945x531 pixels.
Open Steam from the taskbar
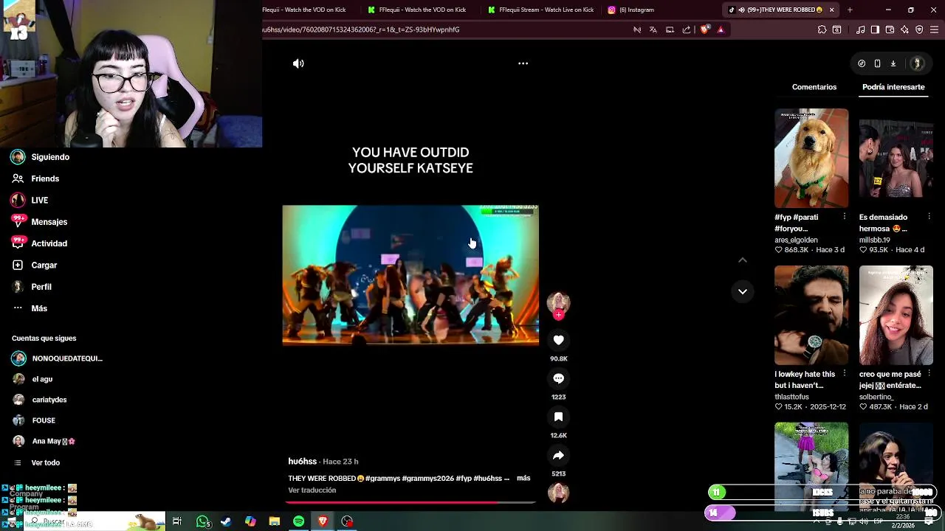point(226,521)
